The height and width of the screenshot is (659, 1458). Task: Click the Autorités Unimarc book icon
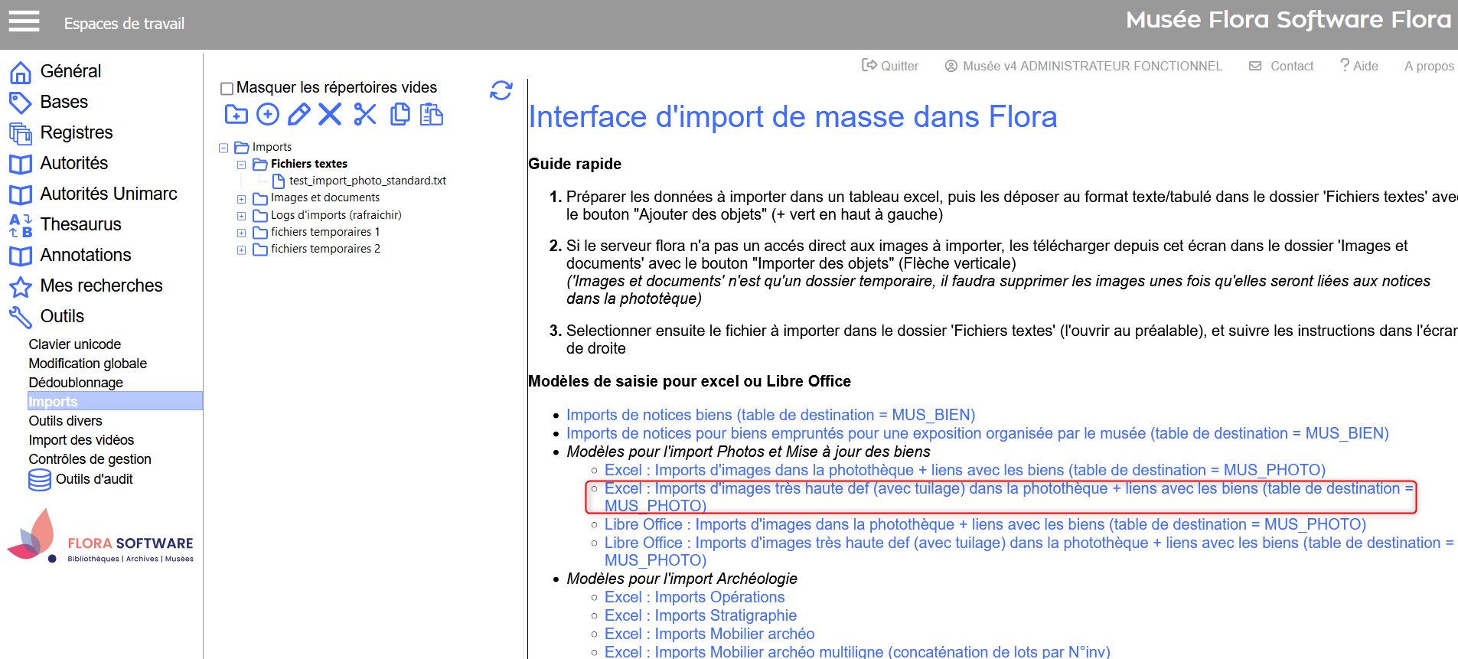point(21,194)
